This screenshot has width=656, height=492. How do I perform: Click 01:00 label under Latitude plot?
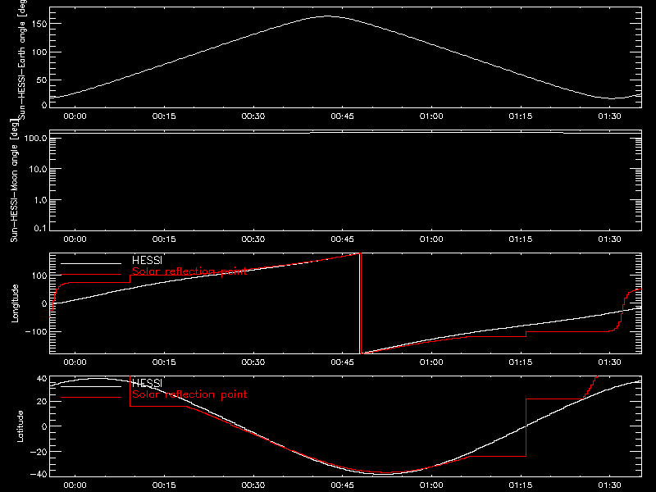coord(431,485)
